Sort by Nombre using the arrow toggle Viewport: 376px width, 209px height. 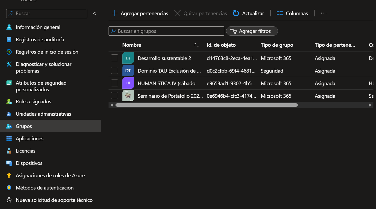point(196,45)
